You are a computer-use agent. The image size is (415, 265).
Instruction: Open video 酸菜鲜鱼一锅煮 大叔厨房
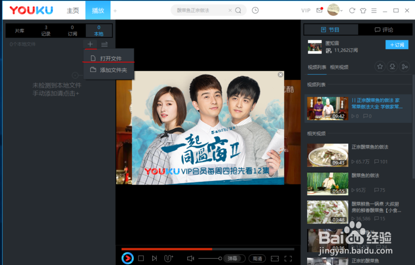pyautogui.click(x=376, y=207)
